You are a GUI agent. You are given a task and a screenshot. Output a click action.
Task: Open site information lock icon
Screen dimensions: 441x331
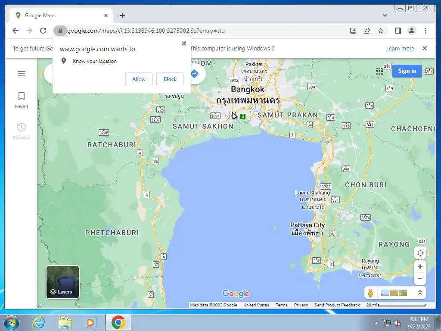(60, 31)
